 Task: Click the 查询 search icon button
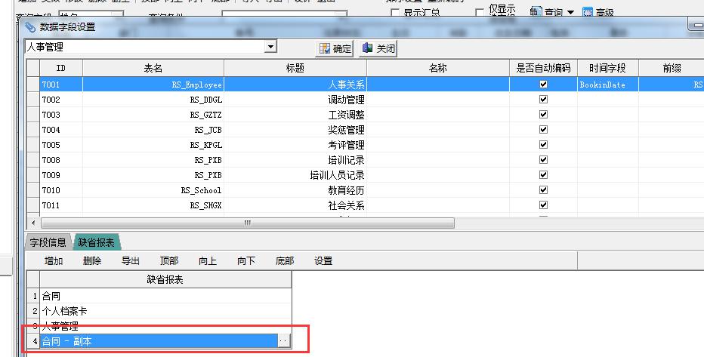(x=536, y=12)
